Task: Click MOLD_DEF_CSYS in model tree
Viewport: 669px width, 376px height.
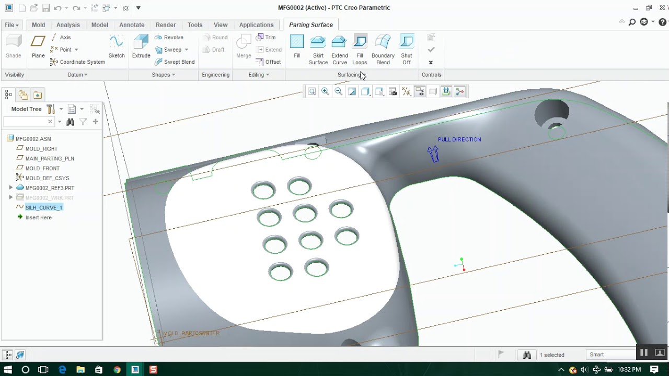Action: [47, 178]
